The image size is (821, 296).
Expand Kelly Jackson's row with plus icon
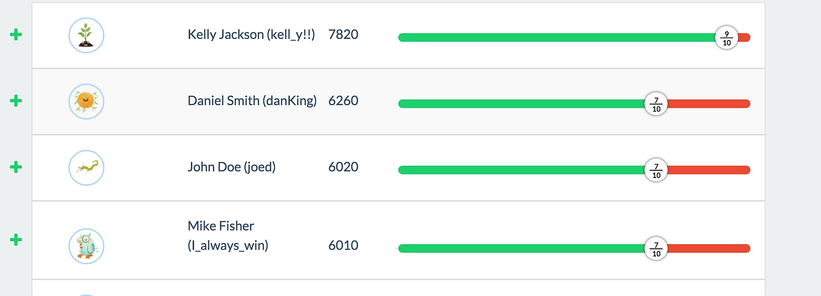(16, 34)
